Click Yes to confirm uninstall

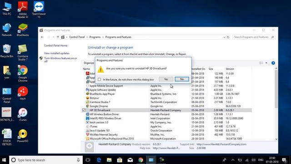166,79
